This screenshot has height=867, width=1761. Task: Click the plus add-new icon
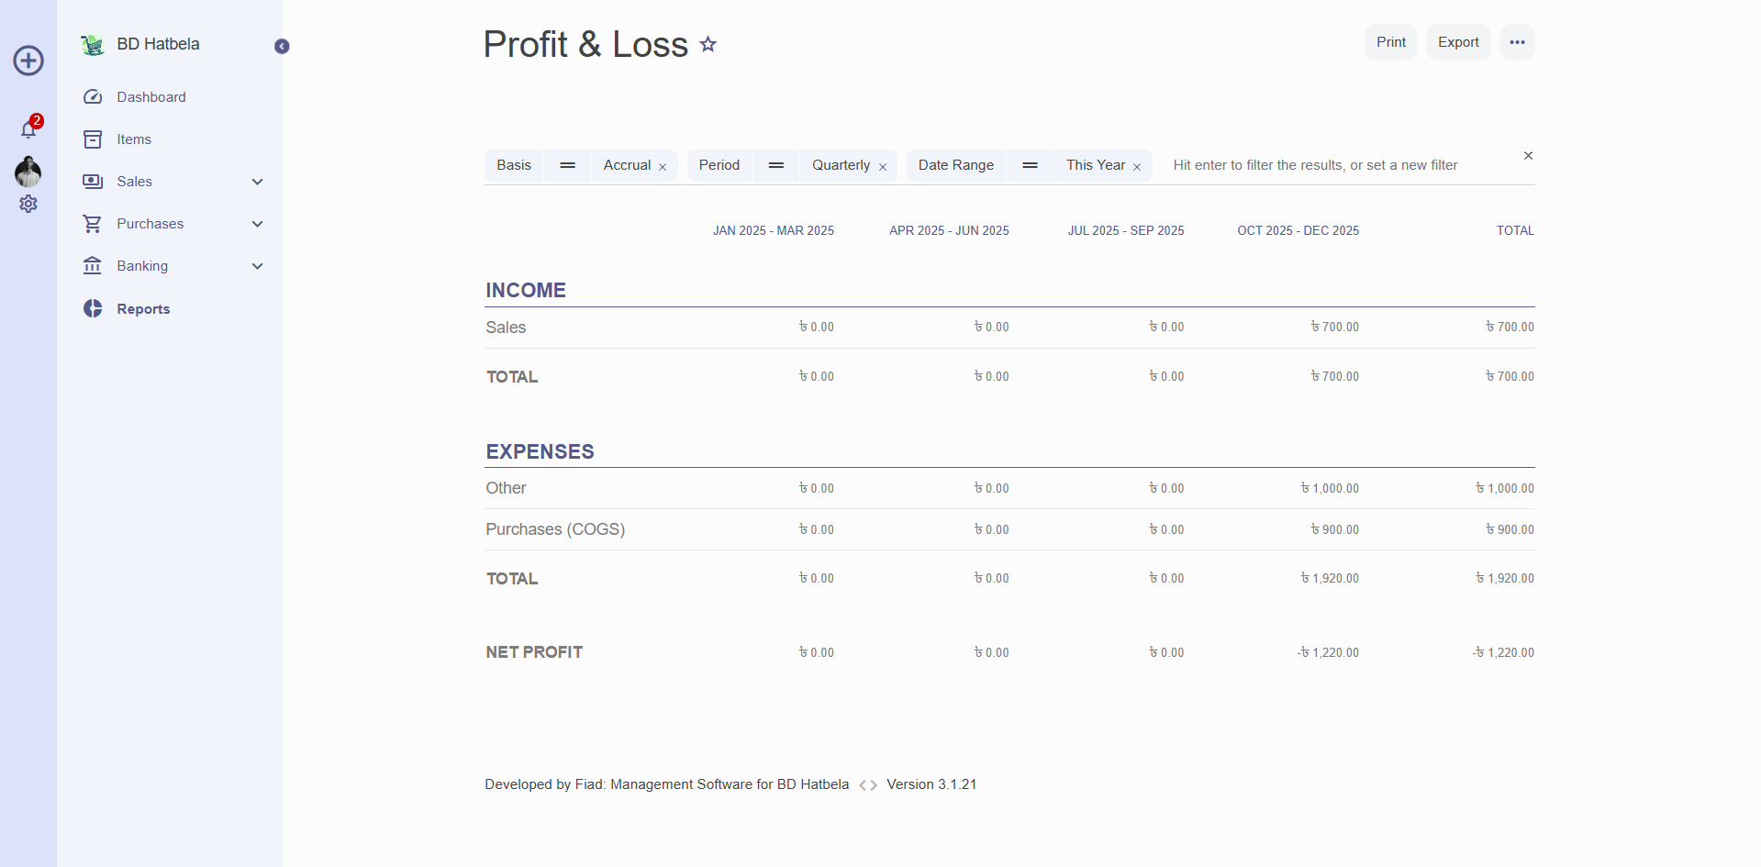[28, 61]
